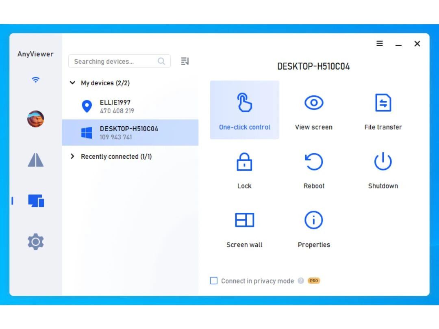Click the DESKTOP-H510C04 title heading

pos(313,67)
